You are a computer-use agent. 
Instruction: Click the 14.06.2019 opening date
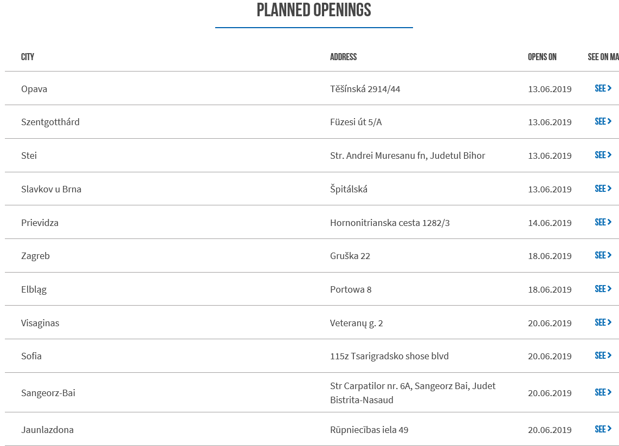pos(550,223)
